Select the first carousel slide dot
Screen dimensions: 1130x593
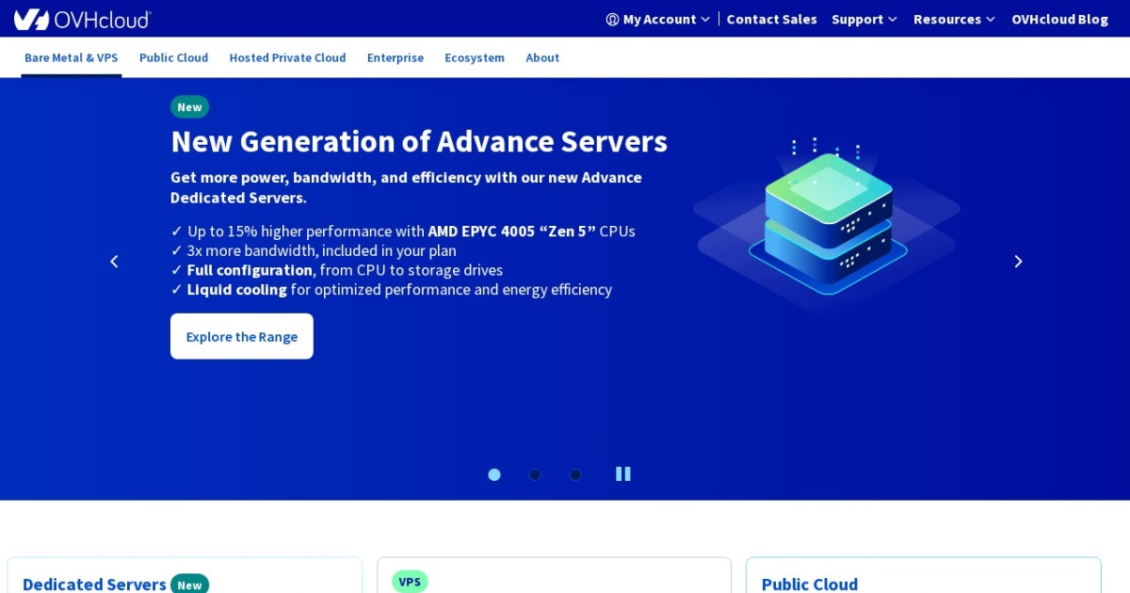(x=494, y=474)
